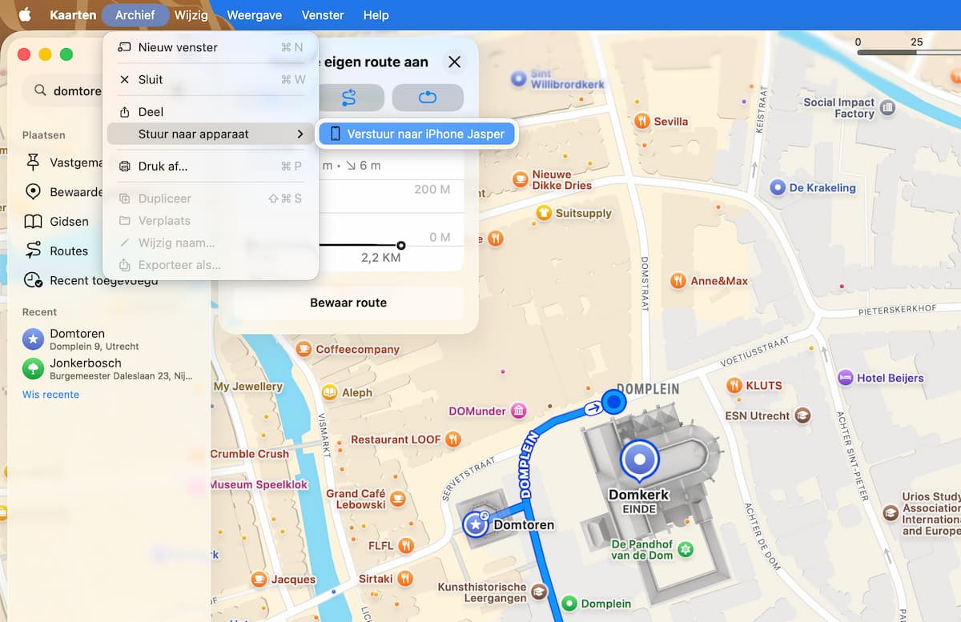Select Jacques café marker
The width and height of the screenshot is (961, 622).
[259, 579]
